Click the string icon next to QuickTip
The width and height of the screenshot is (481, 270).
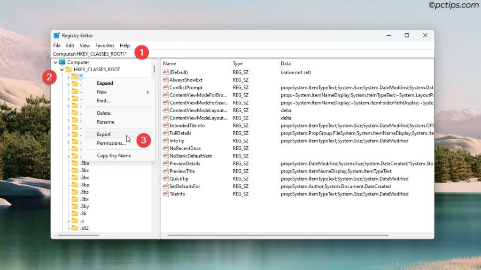[x=165, y=179]
